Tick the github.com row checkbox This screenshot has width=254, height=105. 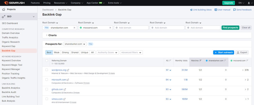47,89
